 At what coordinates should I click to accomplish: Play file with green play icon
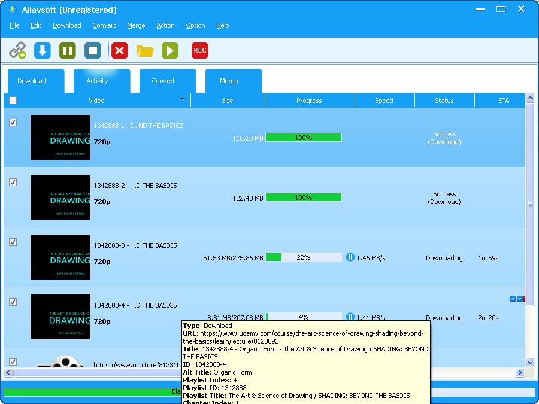170,50
